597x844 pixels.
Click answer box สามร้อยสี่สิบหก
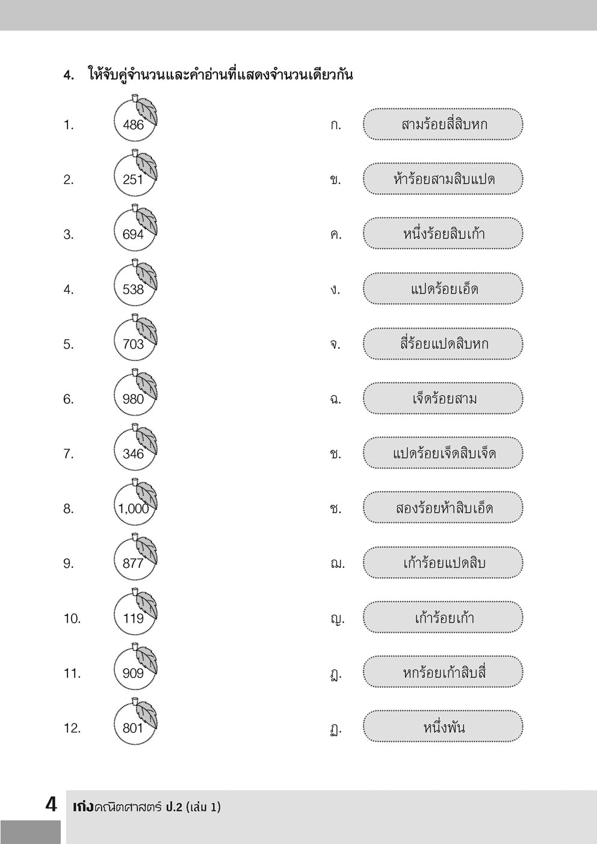(443, 125)
